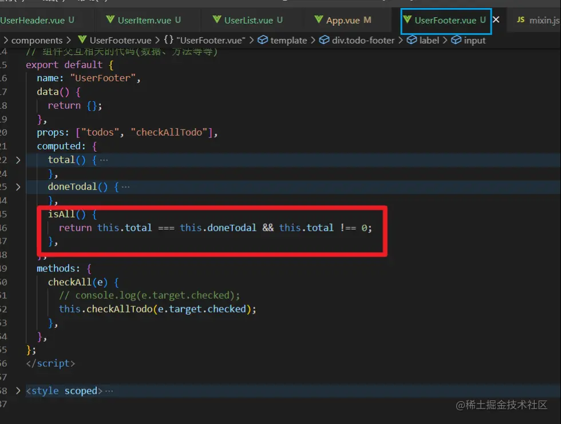This screenshot has width=561, height=424.
Task: Open the mixin.js tab
Action: 538,21
